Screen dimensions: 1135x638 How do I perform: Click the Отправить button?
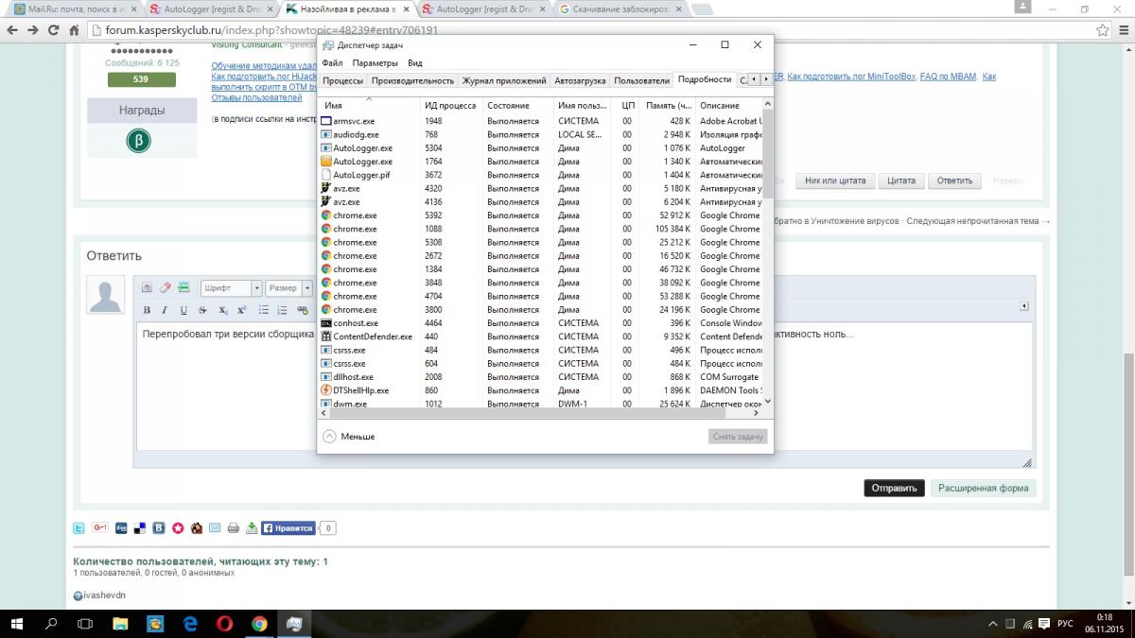[894, 489]
